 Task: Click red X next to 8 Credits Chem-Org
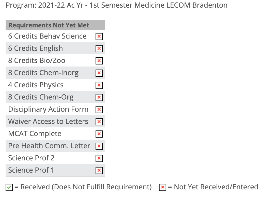(x=99, y=97)
